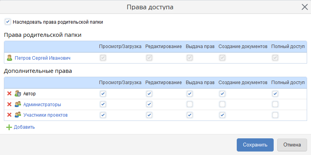Click the Участники проектов group icon
Viewport: 311px width, 155px height.
(17, 115)
